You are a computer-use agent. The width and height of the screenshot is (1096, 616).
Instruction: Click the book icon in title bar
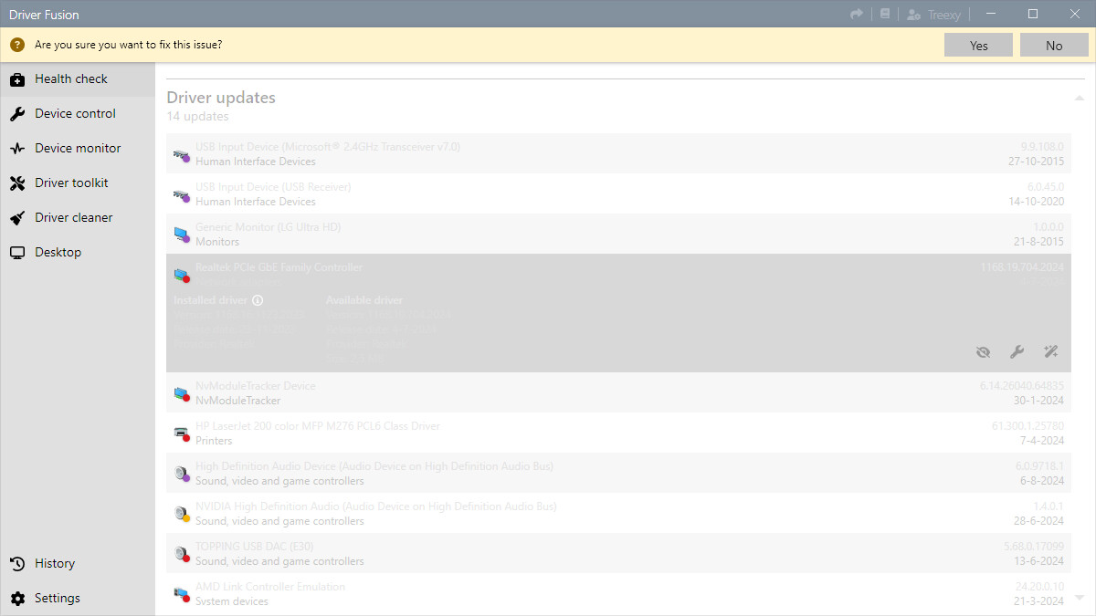pyautogui.click(x=884, y=14)
